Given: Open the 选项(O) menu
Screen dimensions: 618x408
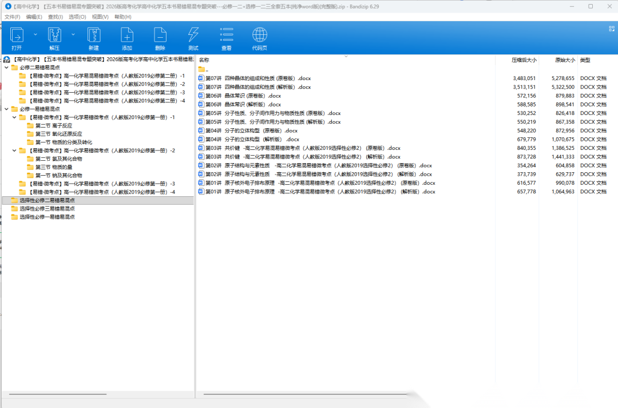Looking at the screenshot, I should click(x=77, y=17).
